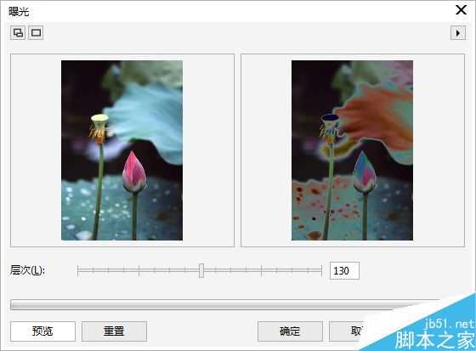The width and height of the screenshot is (476, 351).
Task: Click the 层次 slider handle
Action: click(201, 270)
